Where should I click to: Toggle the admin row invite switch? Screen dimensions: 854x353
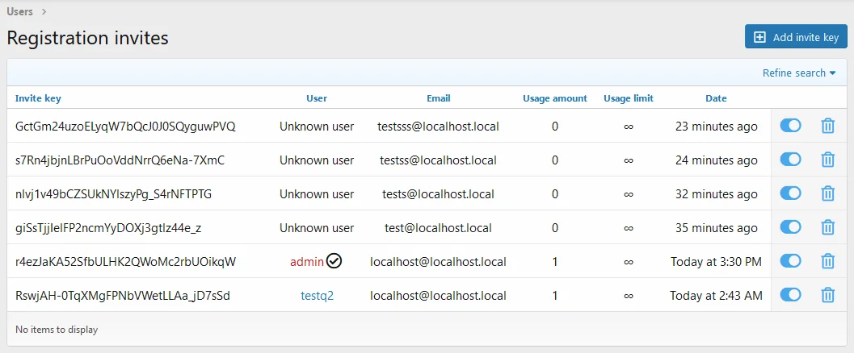pyautogui.click(x=790, y=261)
